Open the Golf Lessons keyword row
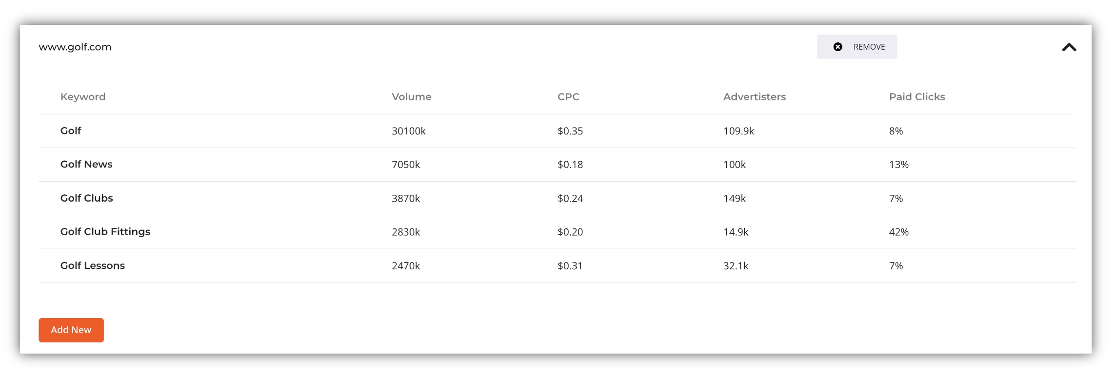 pyautogui.click(x=558, y=266)
